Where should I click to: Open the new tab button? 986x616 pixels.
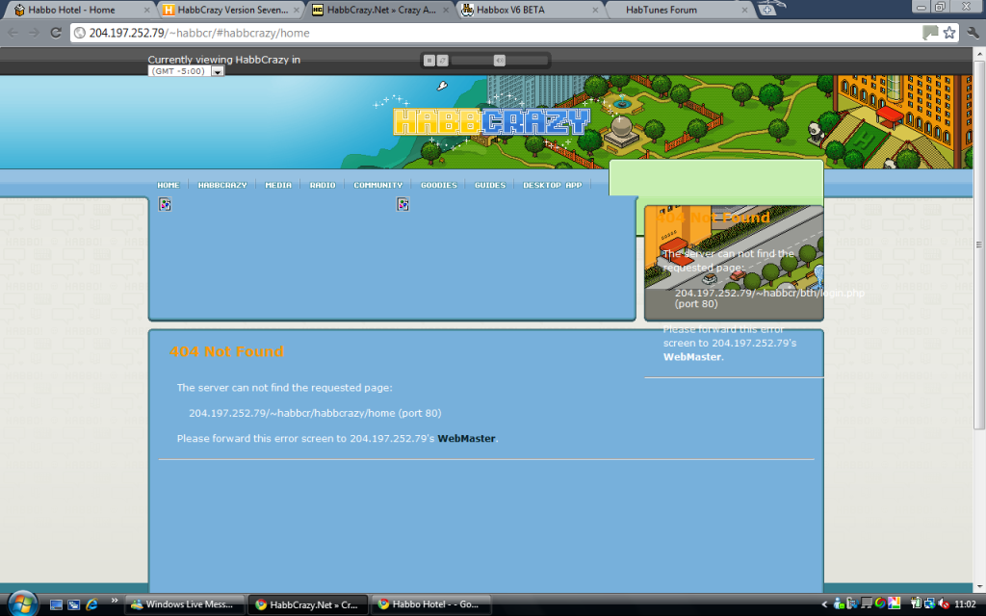(x=767, y=10)
